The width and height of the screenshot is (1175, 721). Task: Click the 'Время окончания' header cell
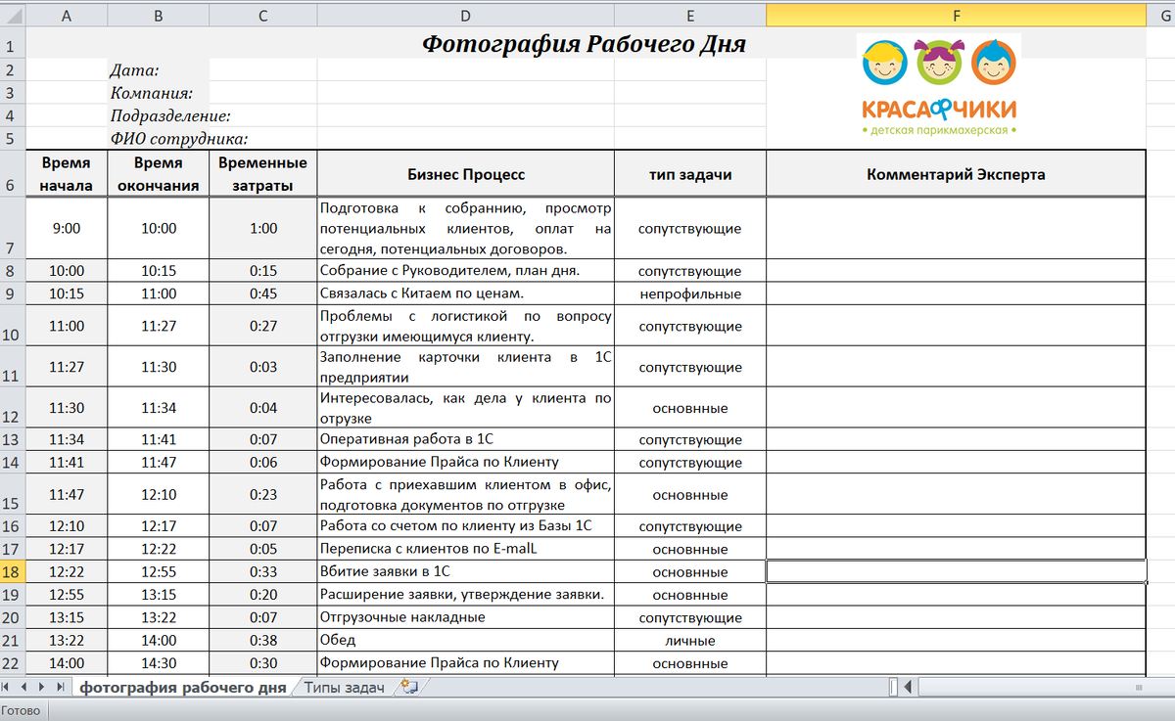click(x=159, y=174)
